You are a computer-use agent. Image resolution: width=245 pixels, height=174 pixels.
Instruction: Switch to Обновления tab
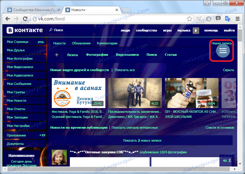(81, 43)
